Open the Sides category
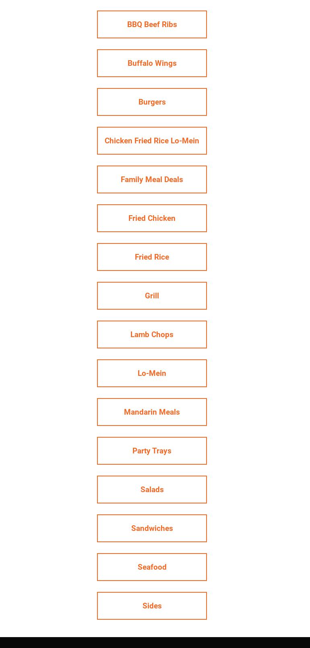Screen dimensions: 310x648 click(152, 606)
